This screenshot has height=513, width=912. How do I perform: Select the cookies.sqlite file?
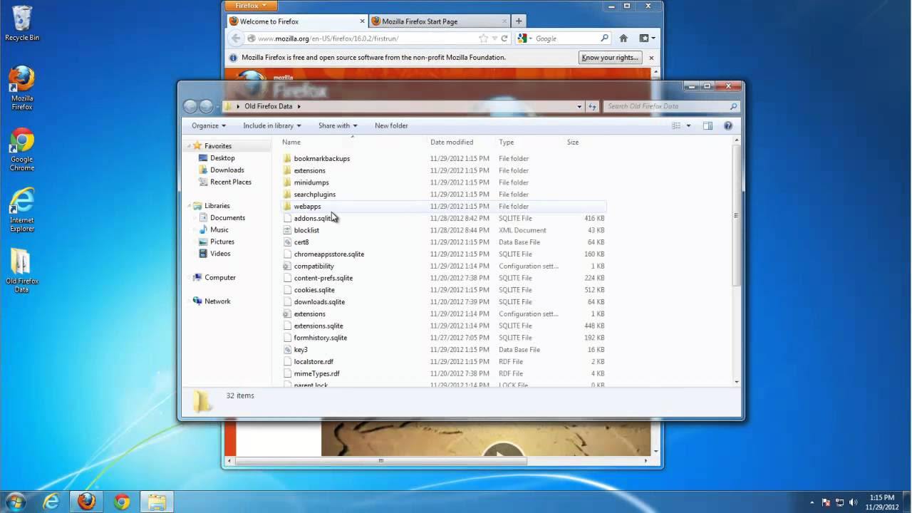pyautogui.click(x=314, y=290)
